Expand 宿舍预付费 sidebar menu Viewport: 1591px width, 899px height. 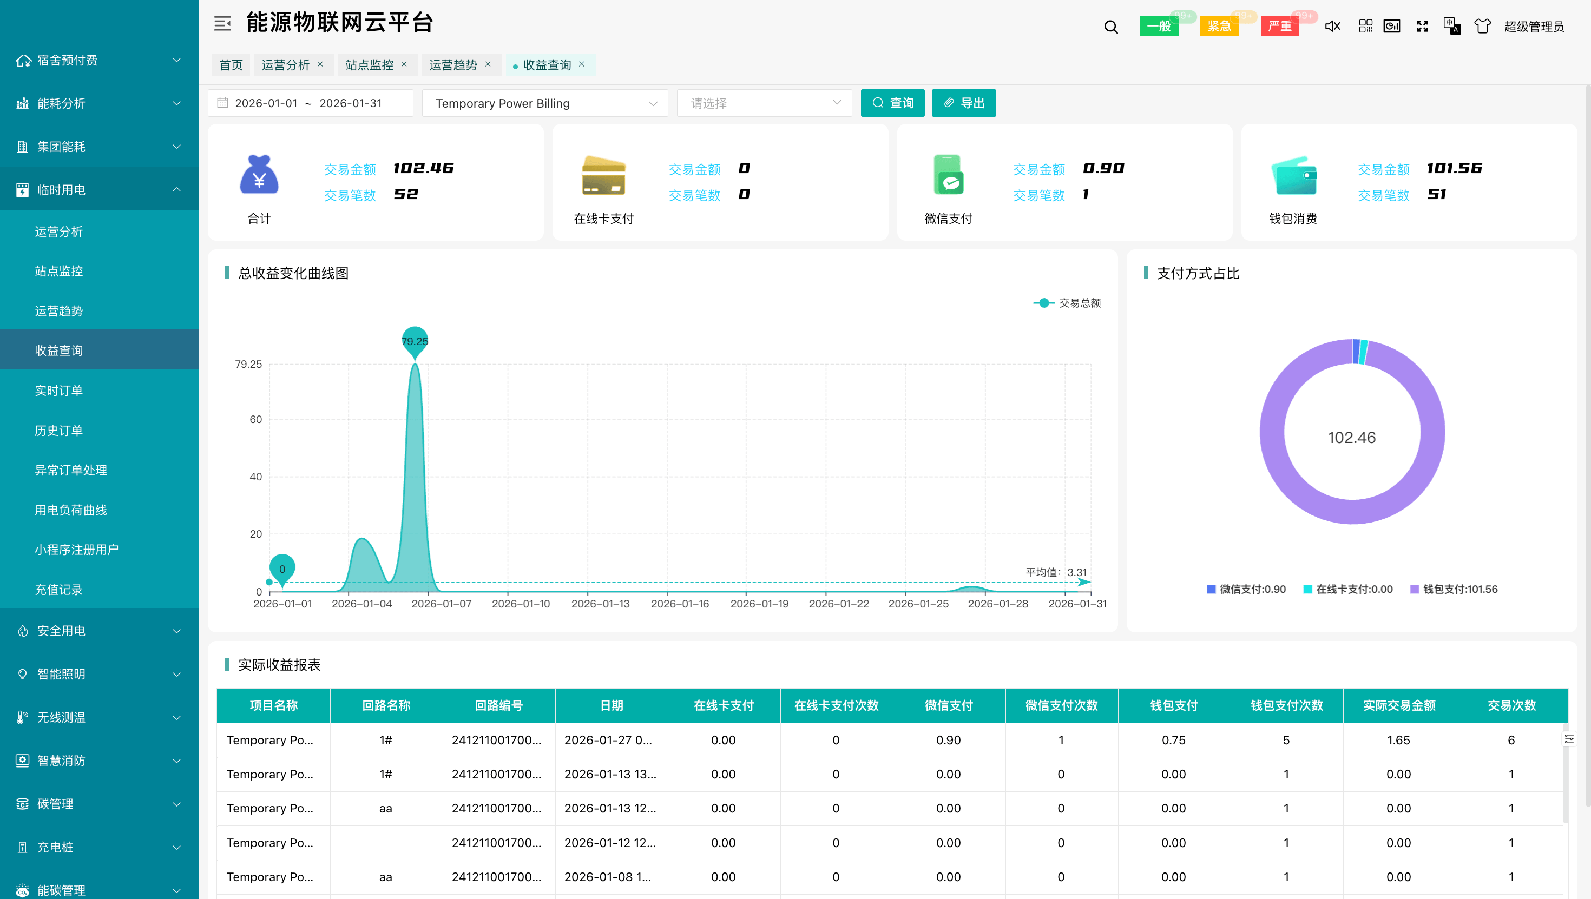[x=100, y=60]
